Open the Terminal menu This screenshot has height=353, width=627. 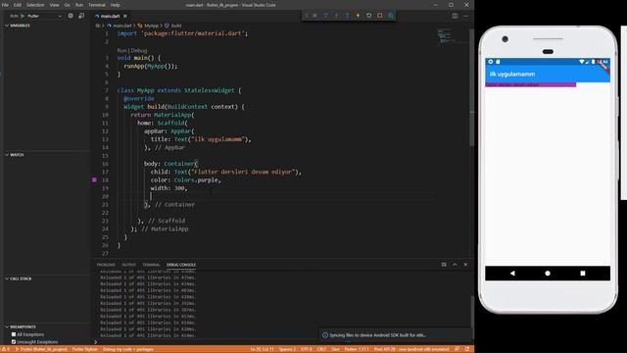tap(97, 5)
